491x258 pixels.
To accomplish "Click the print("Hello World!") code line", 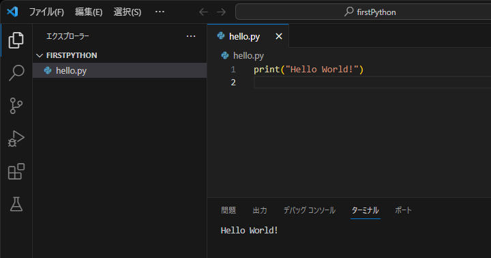I will [308, 70].
